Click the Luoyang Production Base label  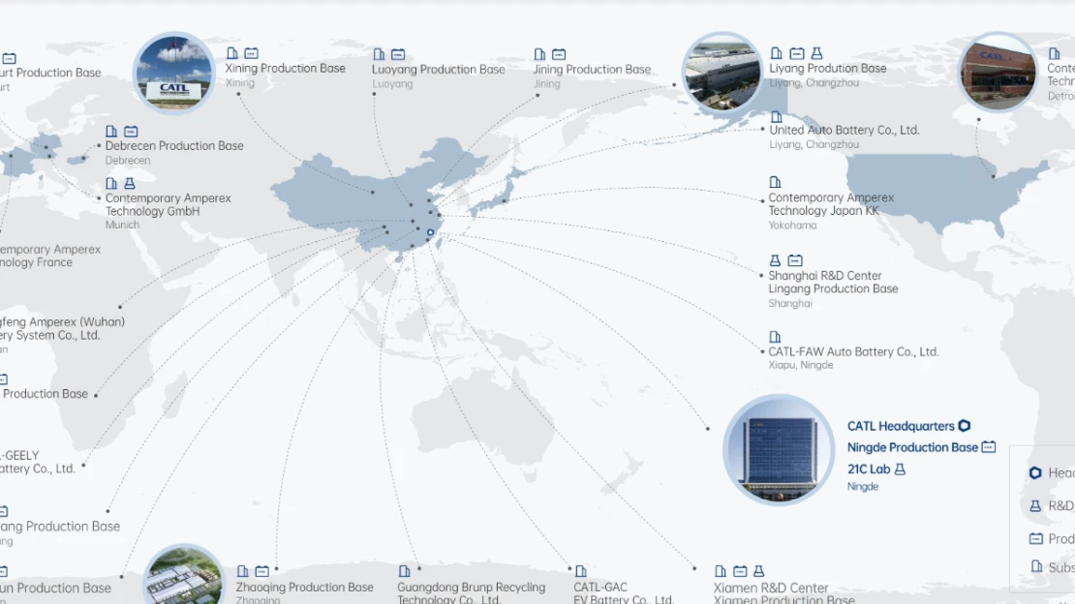click(x=438, y=70)
